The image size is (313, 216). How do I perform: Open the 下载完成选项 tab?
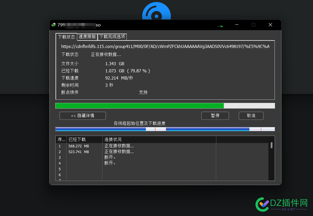(112, 37)
